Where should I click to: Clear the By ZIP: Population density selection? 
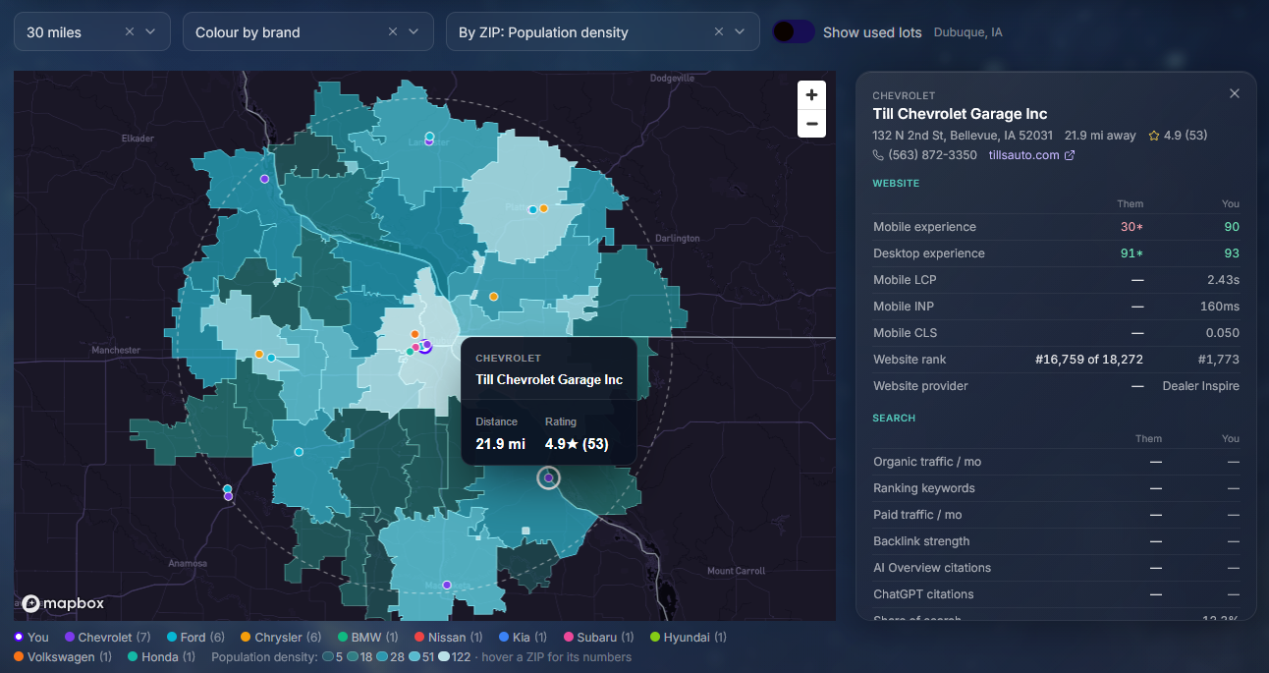click(719, 31)
